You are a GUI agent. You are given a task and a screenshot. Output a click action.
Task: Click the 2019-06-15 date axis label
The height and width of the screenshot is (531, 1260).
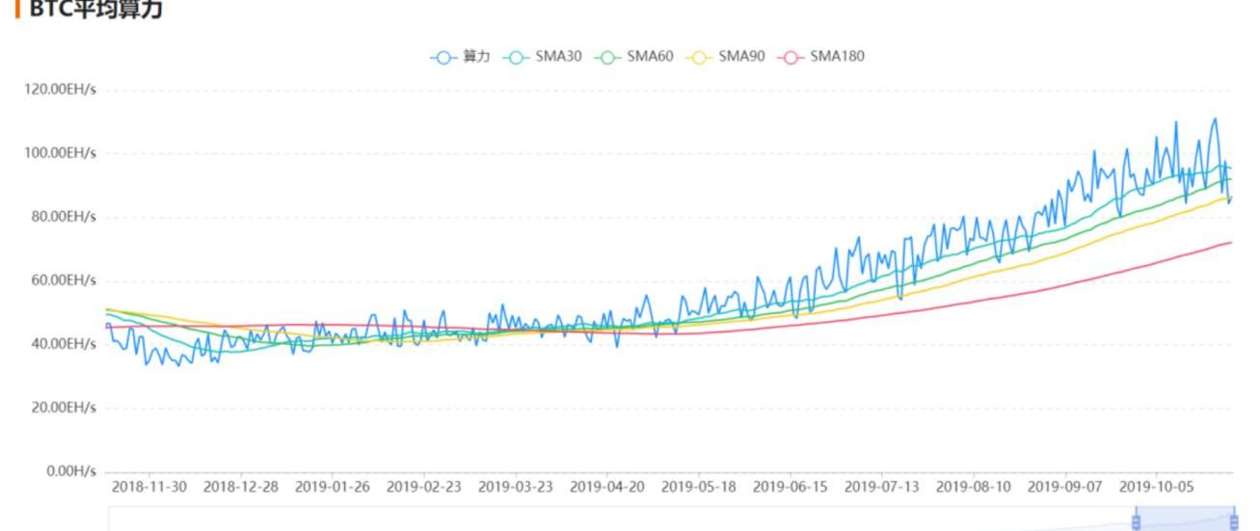pyautogui.click(x=790, y=487)
